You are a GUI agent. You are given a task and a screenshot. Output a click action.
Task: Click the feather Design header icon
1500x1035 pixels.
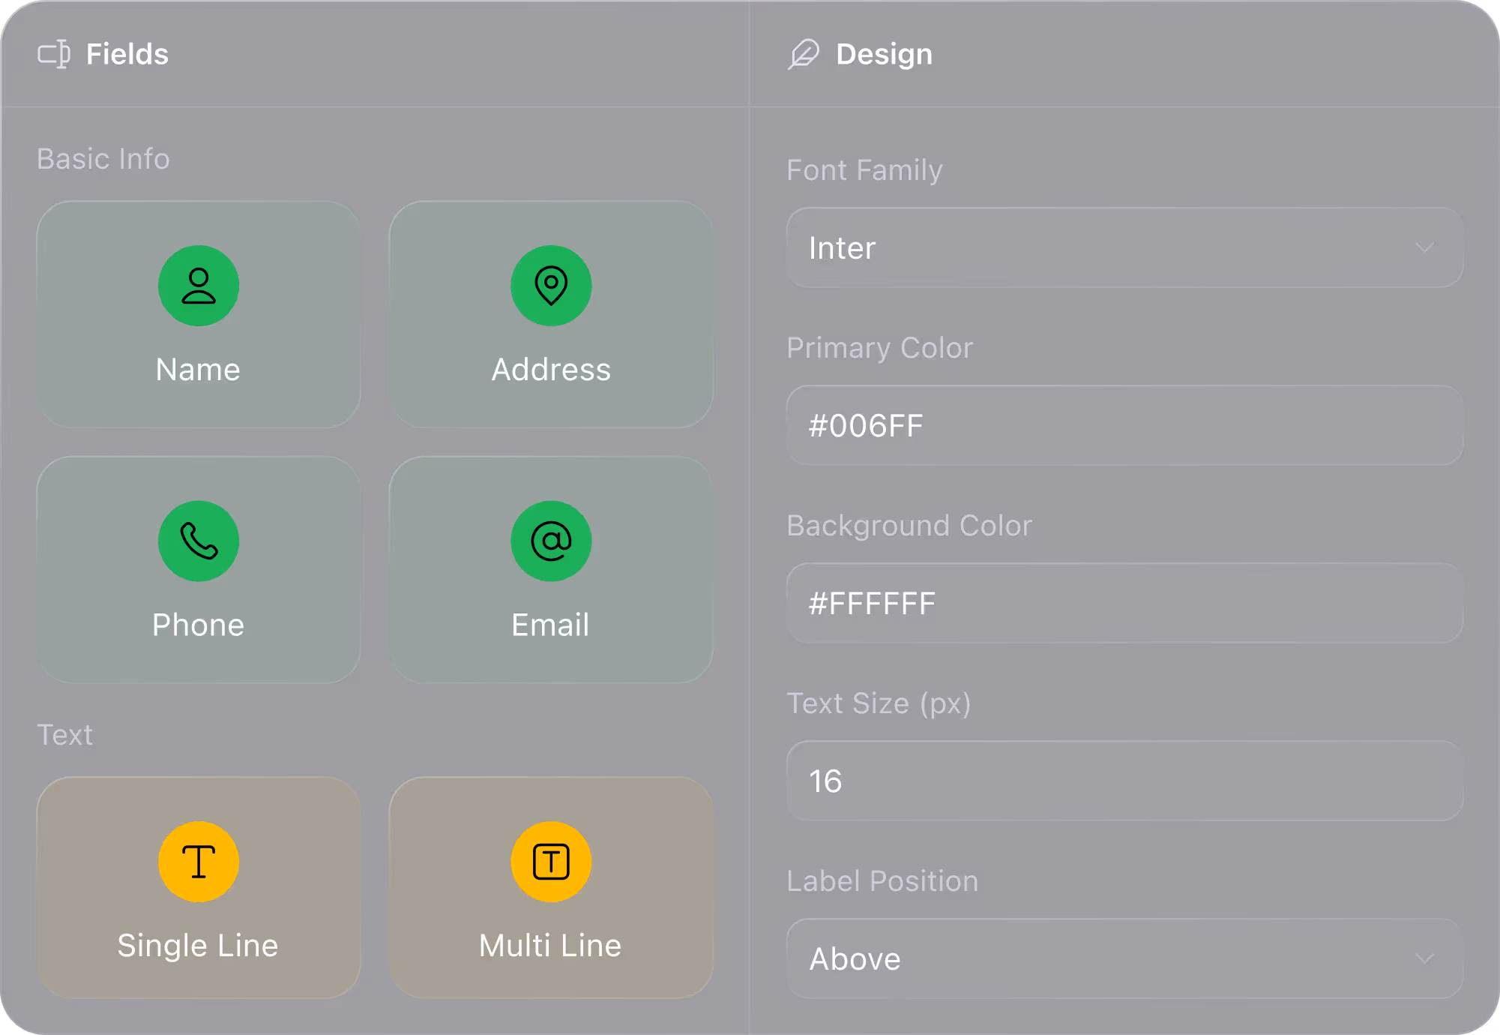(804, 54)
